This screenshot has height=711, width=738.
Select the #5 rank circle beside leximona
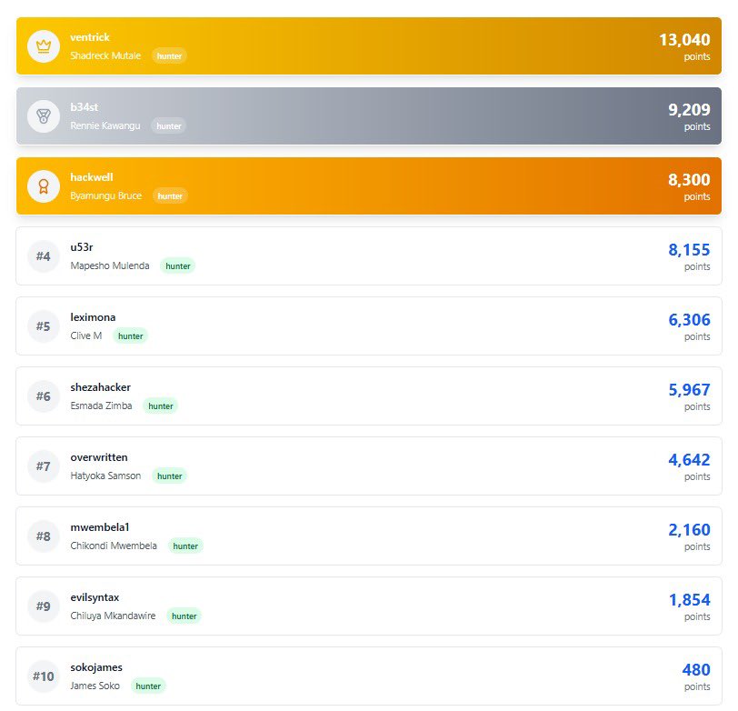(x=43, y=325)
